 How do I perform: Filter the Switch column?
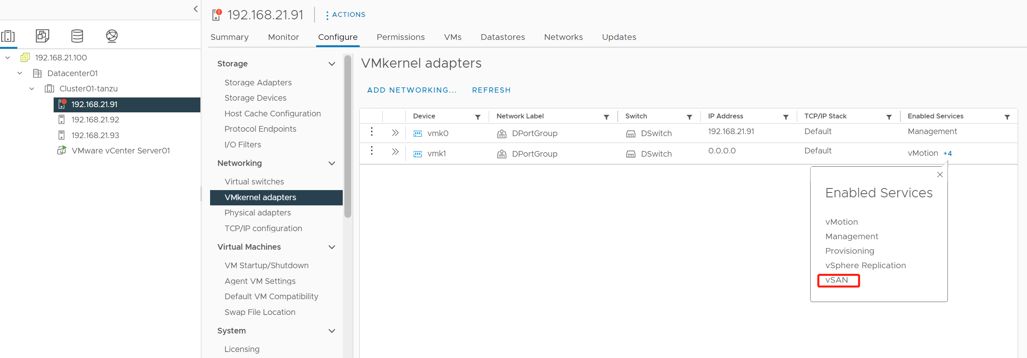[690, 117]
